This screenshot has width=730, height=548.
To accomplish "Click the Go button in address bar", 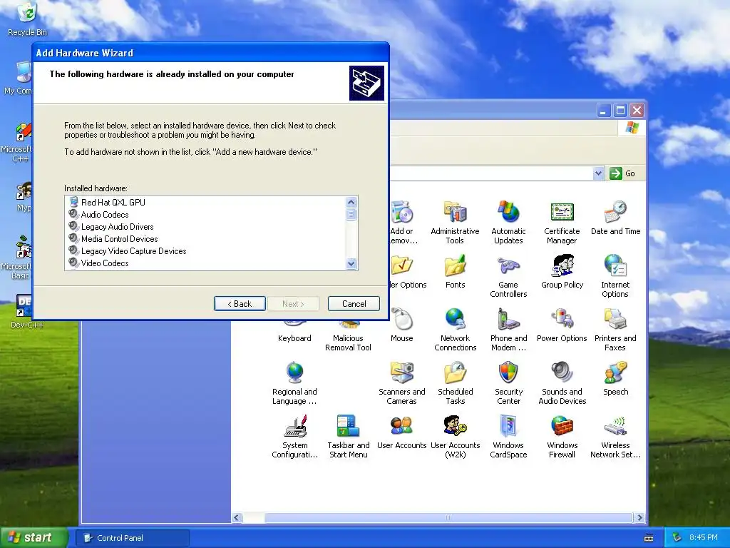I will (622, 173).
